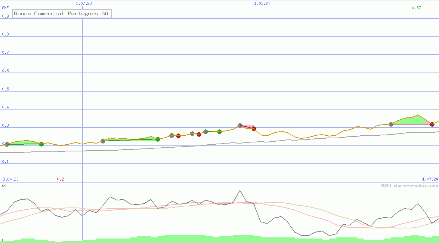Click gray marker starting the final green area
Viewport: 439px width, 243px height.
(x=391, y=124)
